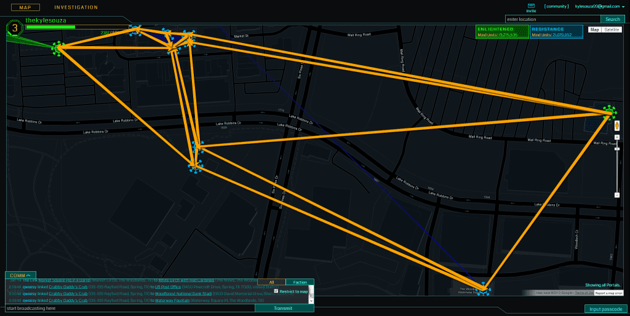Click the Showing all Portals text
Viewport: 630px width, 316px height.
pos(603,285)
